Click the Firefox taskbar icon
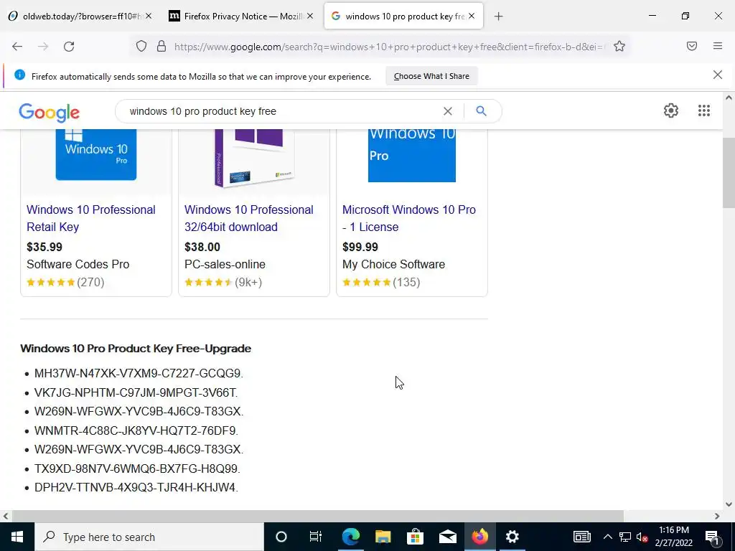Image resolution: width=735 pixels, height=551 pixels. [480, 537]
